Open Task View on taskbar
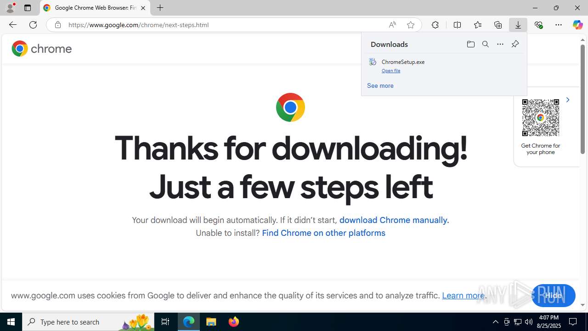The height and width of the screenshot is (331, 588). 165,322
